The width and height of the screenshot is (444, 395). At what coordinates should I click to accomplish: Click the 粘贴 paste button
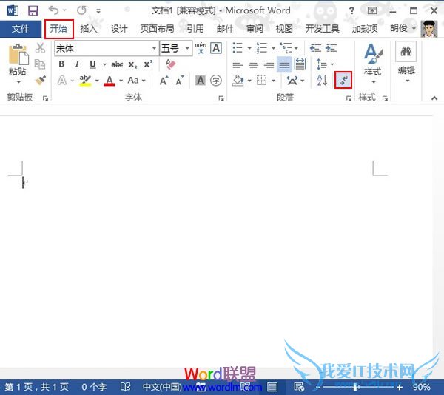point(18,61)
